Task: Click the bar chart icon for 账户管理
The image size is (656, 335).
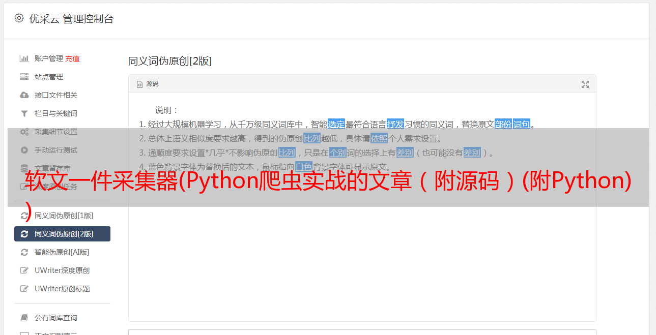Action: click(24, 58)
